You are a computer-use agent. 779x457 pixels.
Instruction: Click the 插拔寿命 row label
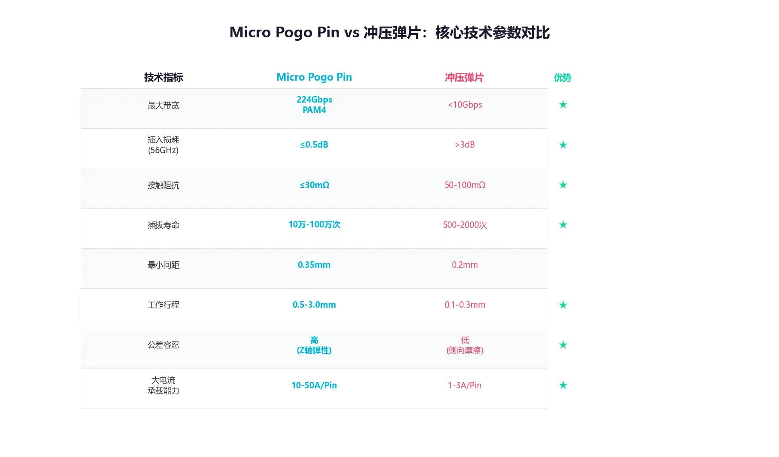coord(164,225)
